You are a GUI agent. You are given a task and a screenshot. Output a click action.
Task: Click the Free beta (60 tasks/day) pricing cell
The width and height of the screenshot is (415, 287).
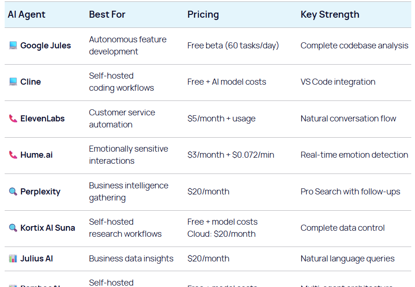[233, 46]
